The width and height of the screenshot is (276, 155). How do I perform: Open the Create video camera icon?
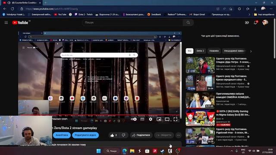247,22
